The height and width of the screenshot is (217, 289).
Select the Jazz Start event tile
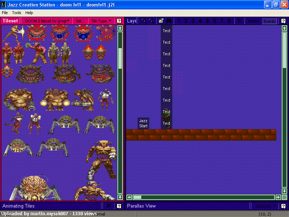point(143,123)
